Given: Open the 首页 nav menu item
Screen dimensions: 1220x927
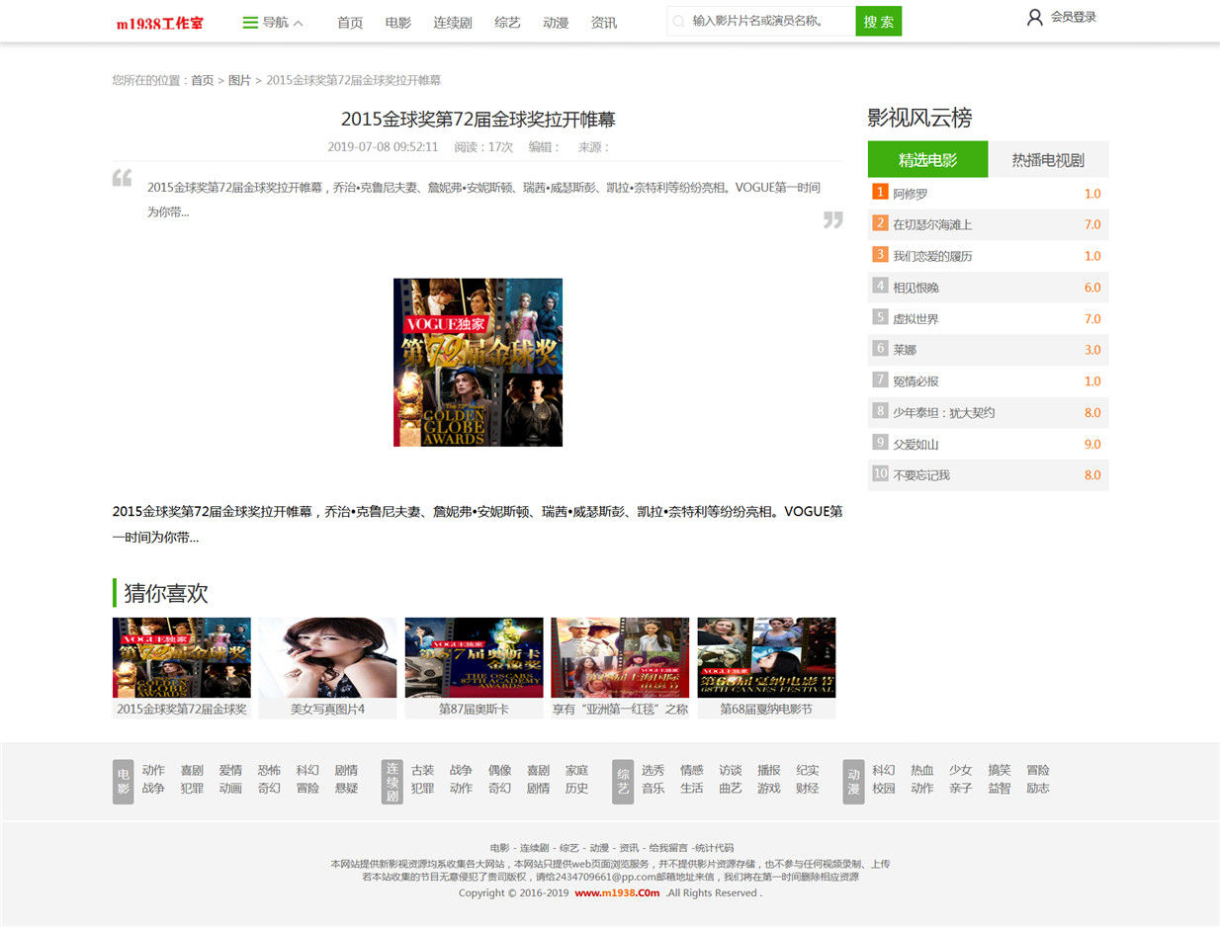Looking at the screenshot, I should [x=350, y=23].
